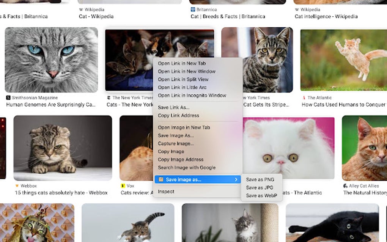Image resolution: width=387 pixels, height=242 pixels.
Task: Click the gray cat with blue eyes image
Action: pos(51,60)
